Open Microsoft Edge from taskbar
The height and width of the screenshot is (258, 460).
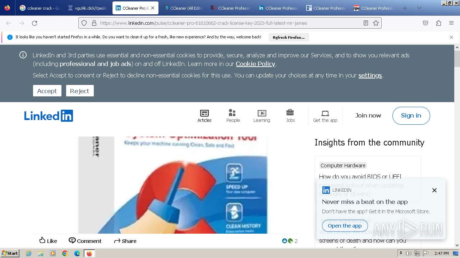click(77, 253)
